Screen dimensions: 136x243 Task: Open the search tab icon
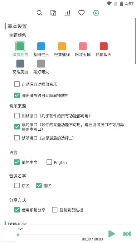(x=39, y=13)
